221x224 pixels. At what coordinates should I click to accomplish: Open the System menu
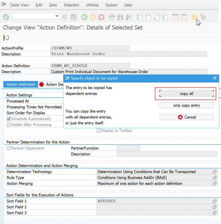click(x=111, y=5)
